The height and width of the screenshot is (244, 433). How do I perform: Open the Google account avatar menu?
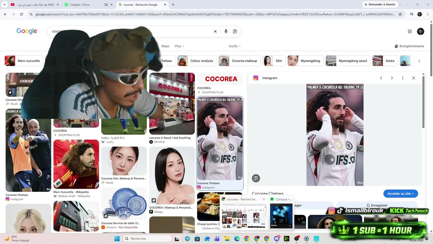[420, 32]
